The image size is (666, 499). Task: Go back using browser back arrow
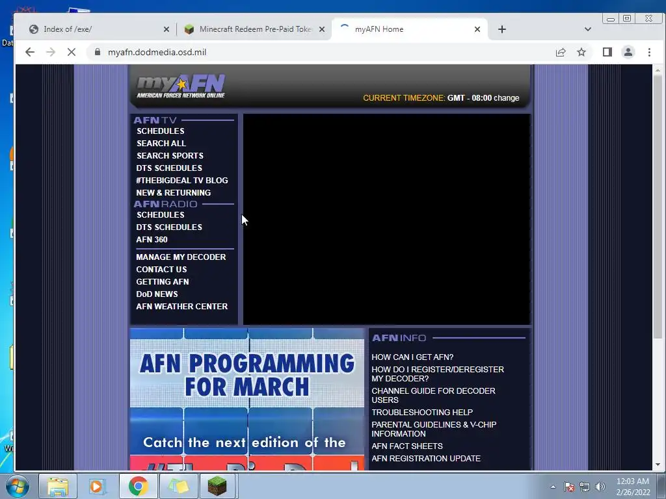click(30, 52)
